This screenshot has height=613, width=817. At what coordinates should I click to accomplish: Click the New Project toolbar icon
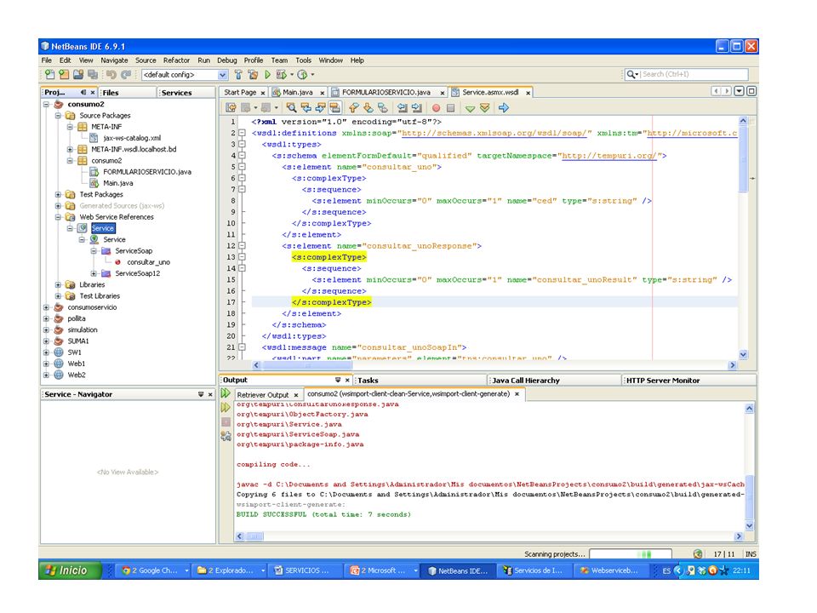pos(64,75)
